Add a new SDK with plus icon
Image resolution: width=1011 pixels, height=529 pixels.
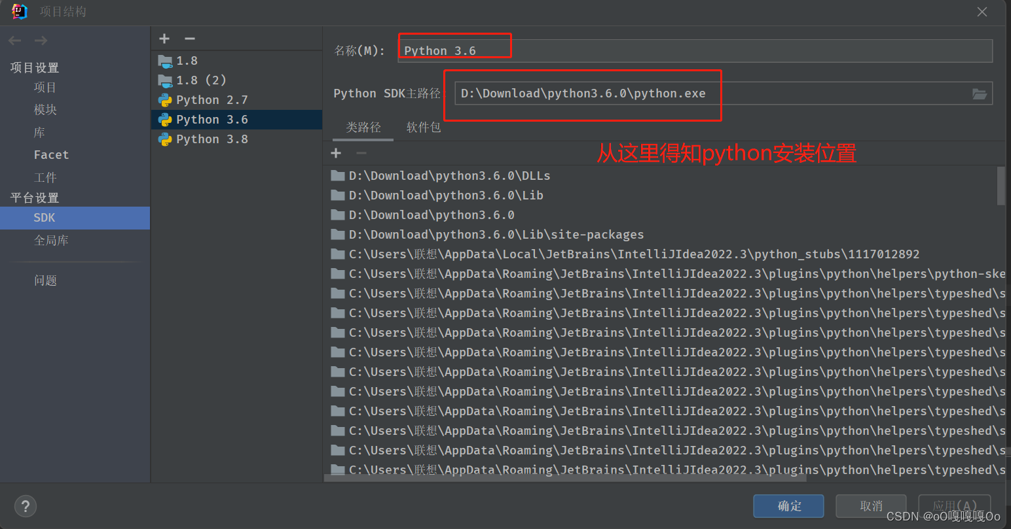[x=164, y=39]
